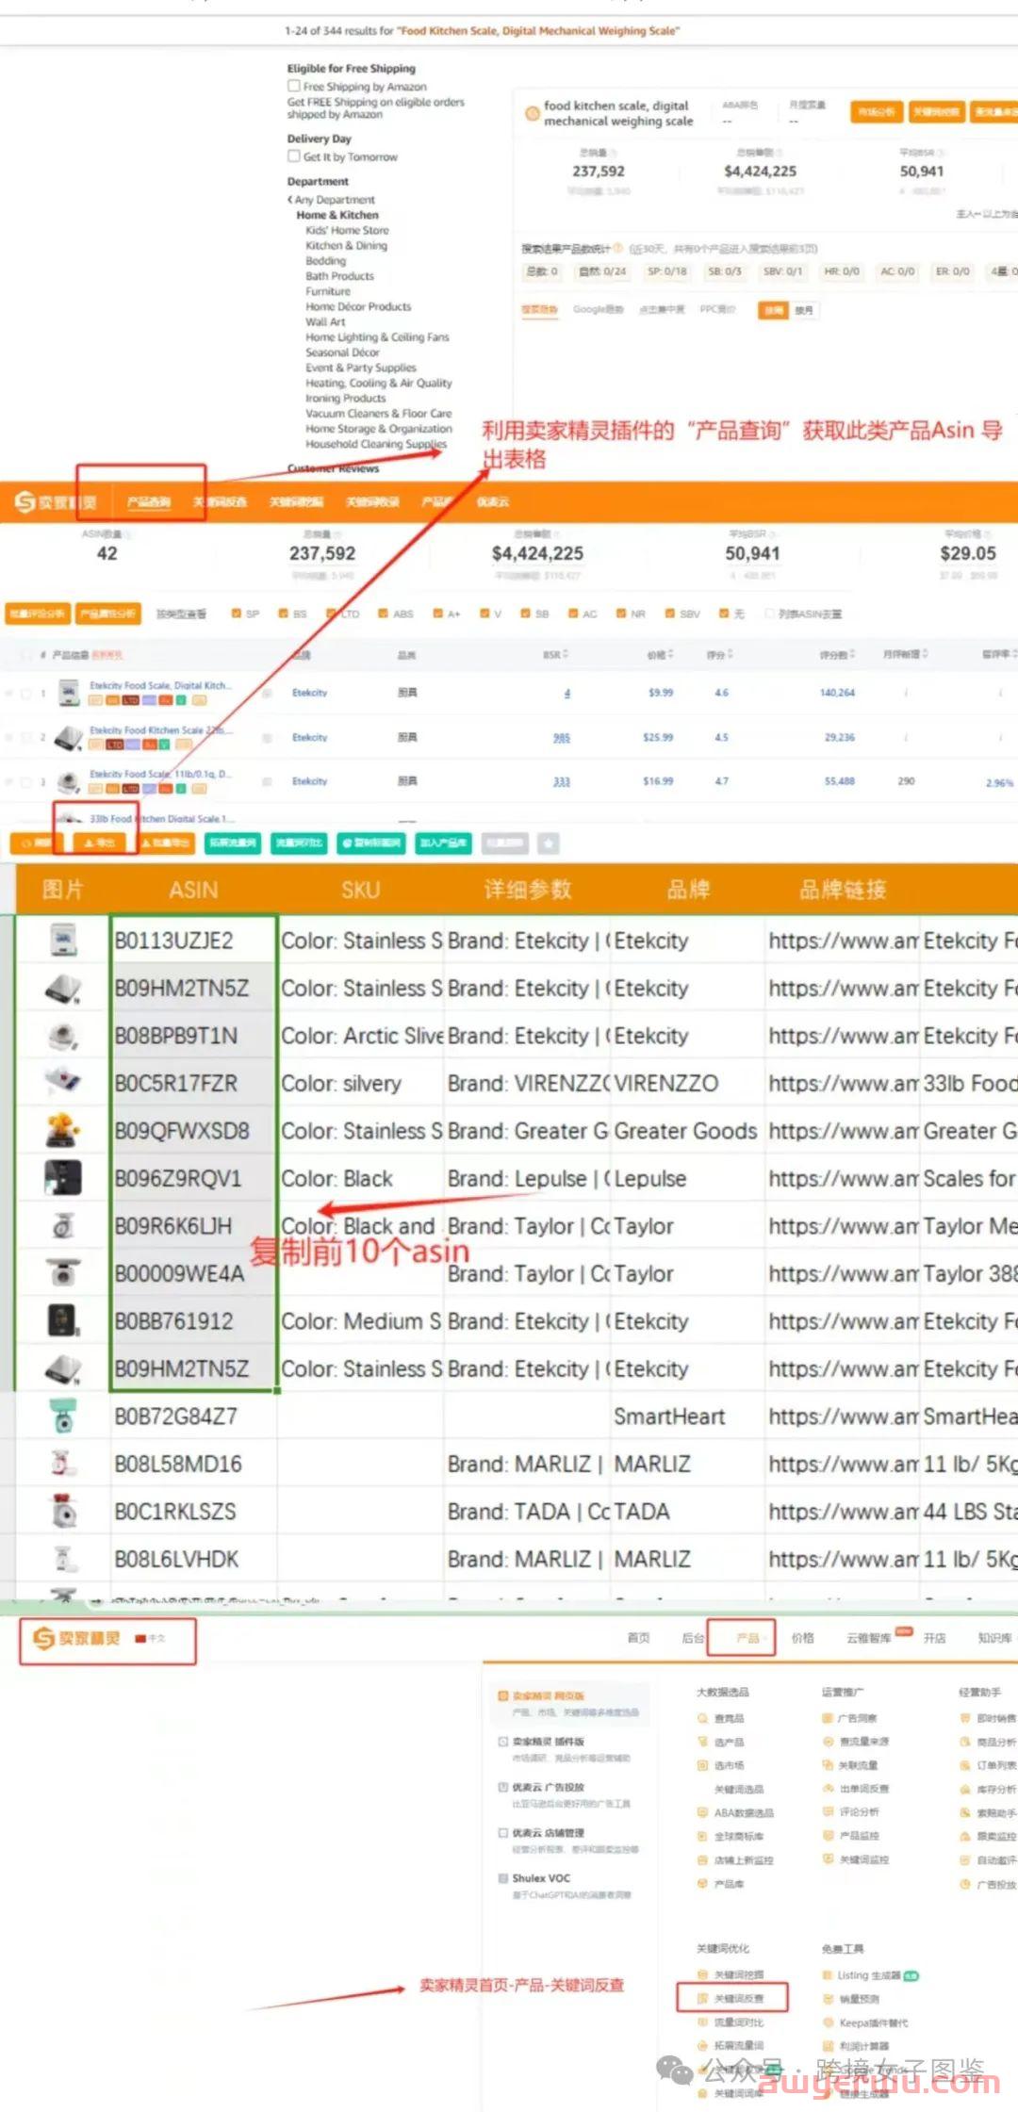This screenshot has height=2112, width=1018.
Task: Open Etekcity Food Scale first product thumbnail
Action: tap(69, 694)
